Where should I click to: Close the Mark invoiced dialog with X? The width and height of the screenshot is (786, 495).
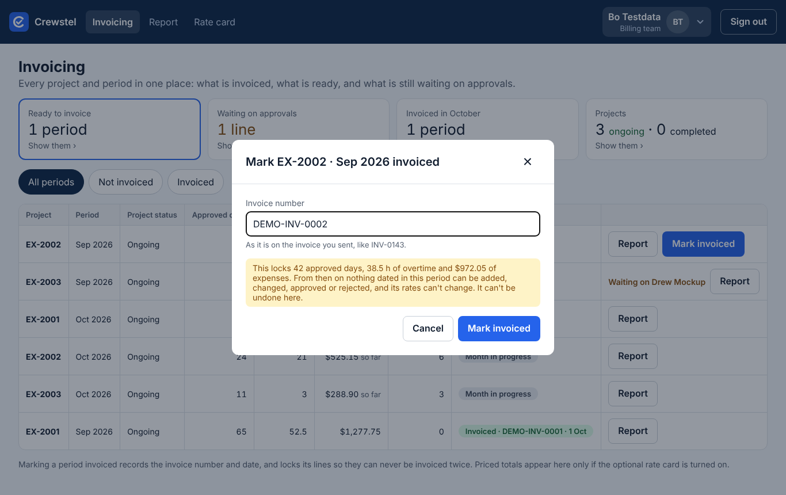[x=527, y=162]
